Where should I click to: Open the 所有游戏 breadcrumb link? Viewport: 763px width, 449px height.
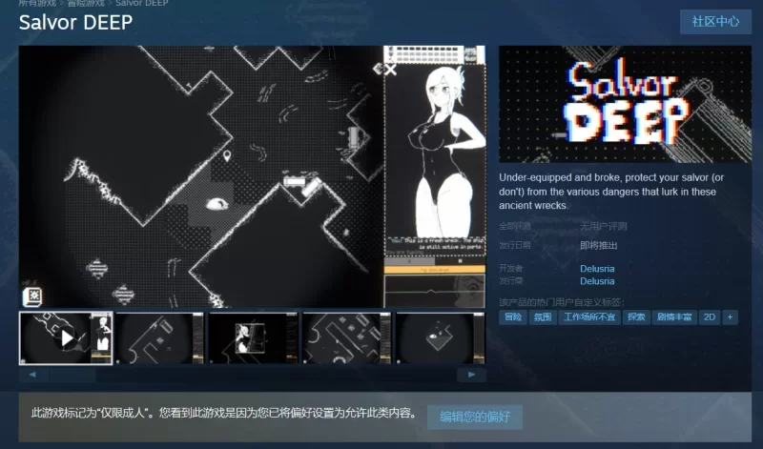37,3
